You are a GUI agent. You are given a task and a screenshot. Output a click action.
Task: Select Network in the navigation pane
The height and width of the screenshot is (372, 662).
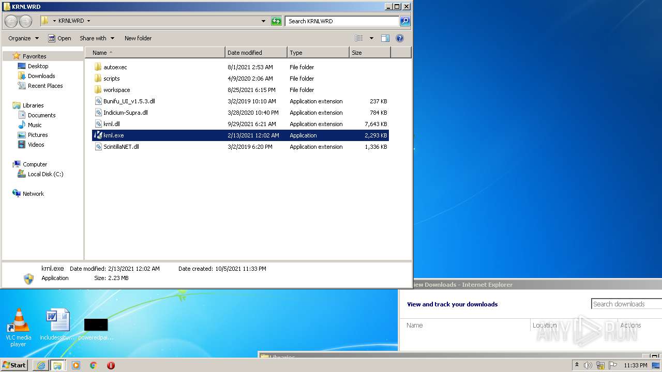click(x=33, y=194)
